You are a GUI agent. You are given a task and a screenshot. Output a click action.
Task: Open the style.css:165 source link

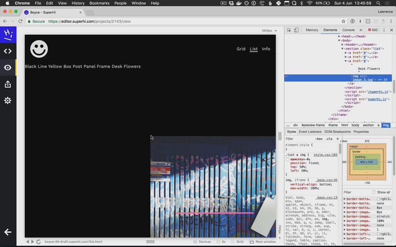325,155
